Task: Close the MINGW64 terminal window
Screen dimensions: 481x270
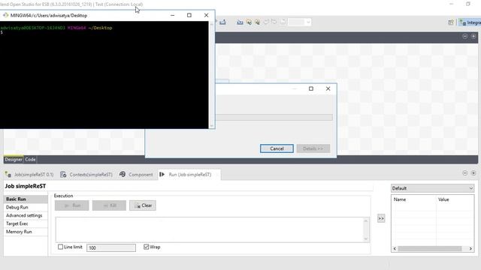Action: (206, 15)
